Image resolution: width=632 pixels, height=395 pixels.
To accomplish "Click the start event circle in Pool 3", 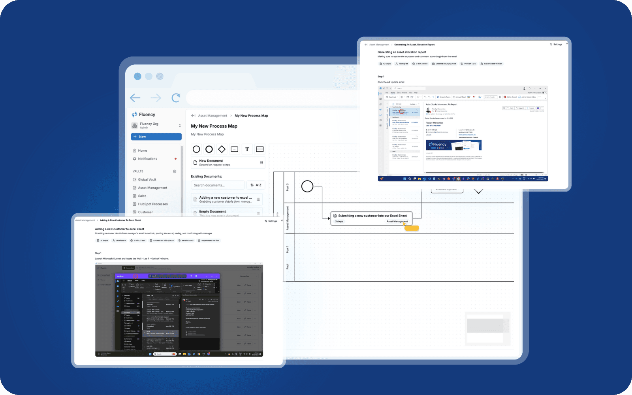I will 307,186.
